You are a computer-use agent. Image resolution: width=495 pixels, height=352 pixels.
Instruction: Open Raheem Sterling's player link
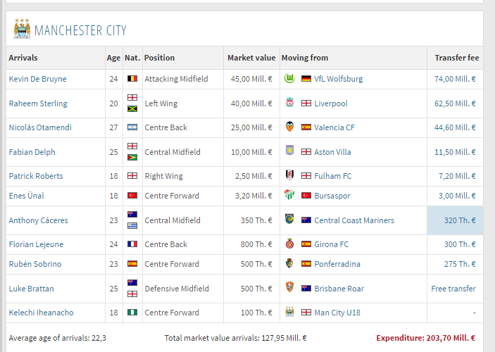[x=38, y=103]
